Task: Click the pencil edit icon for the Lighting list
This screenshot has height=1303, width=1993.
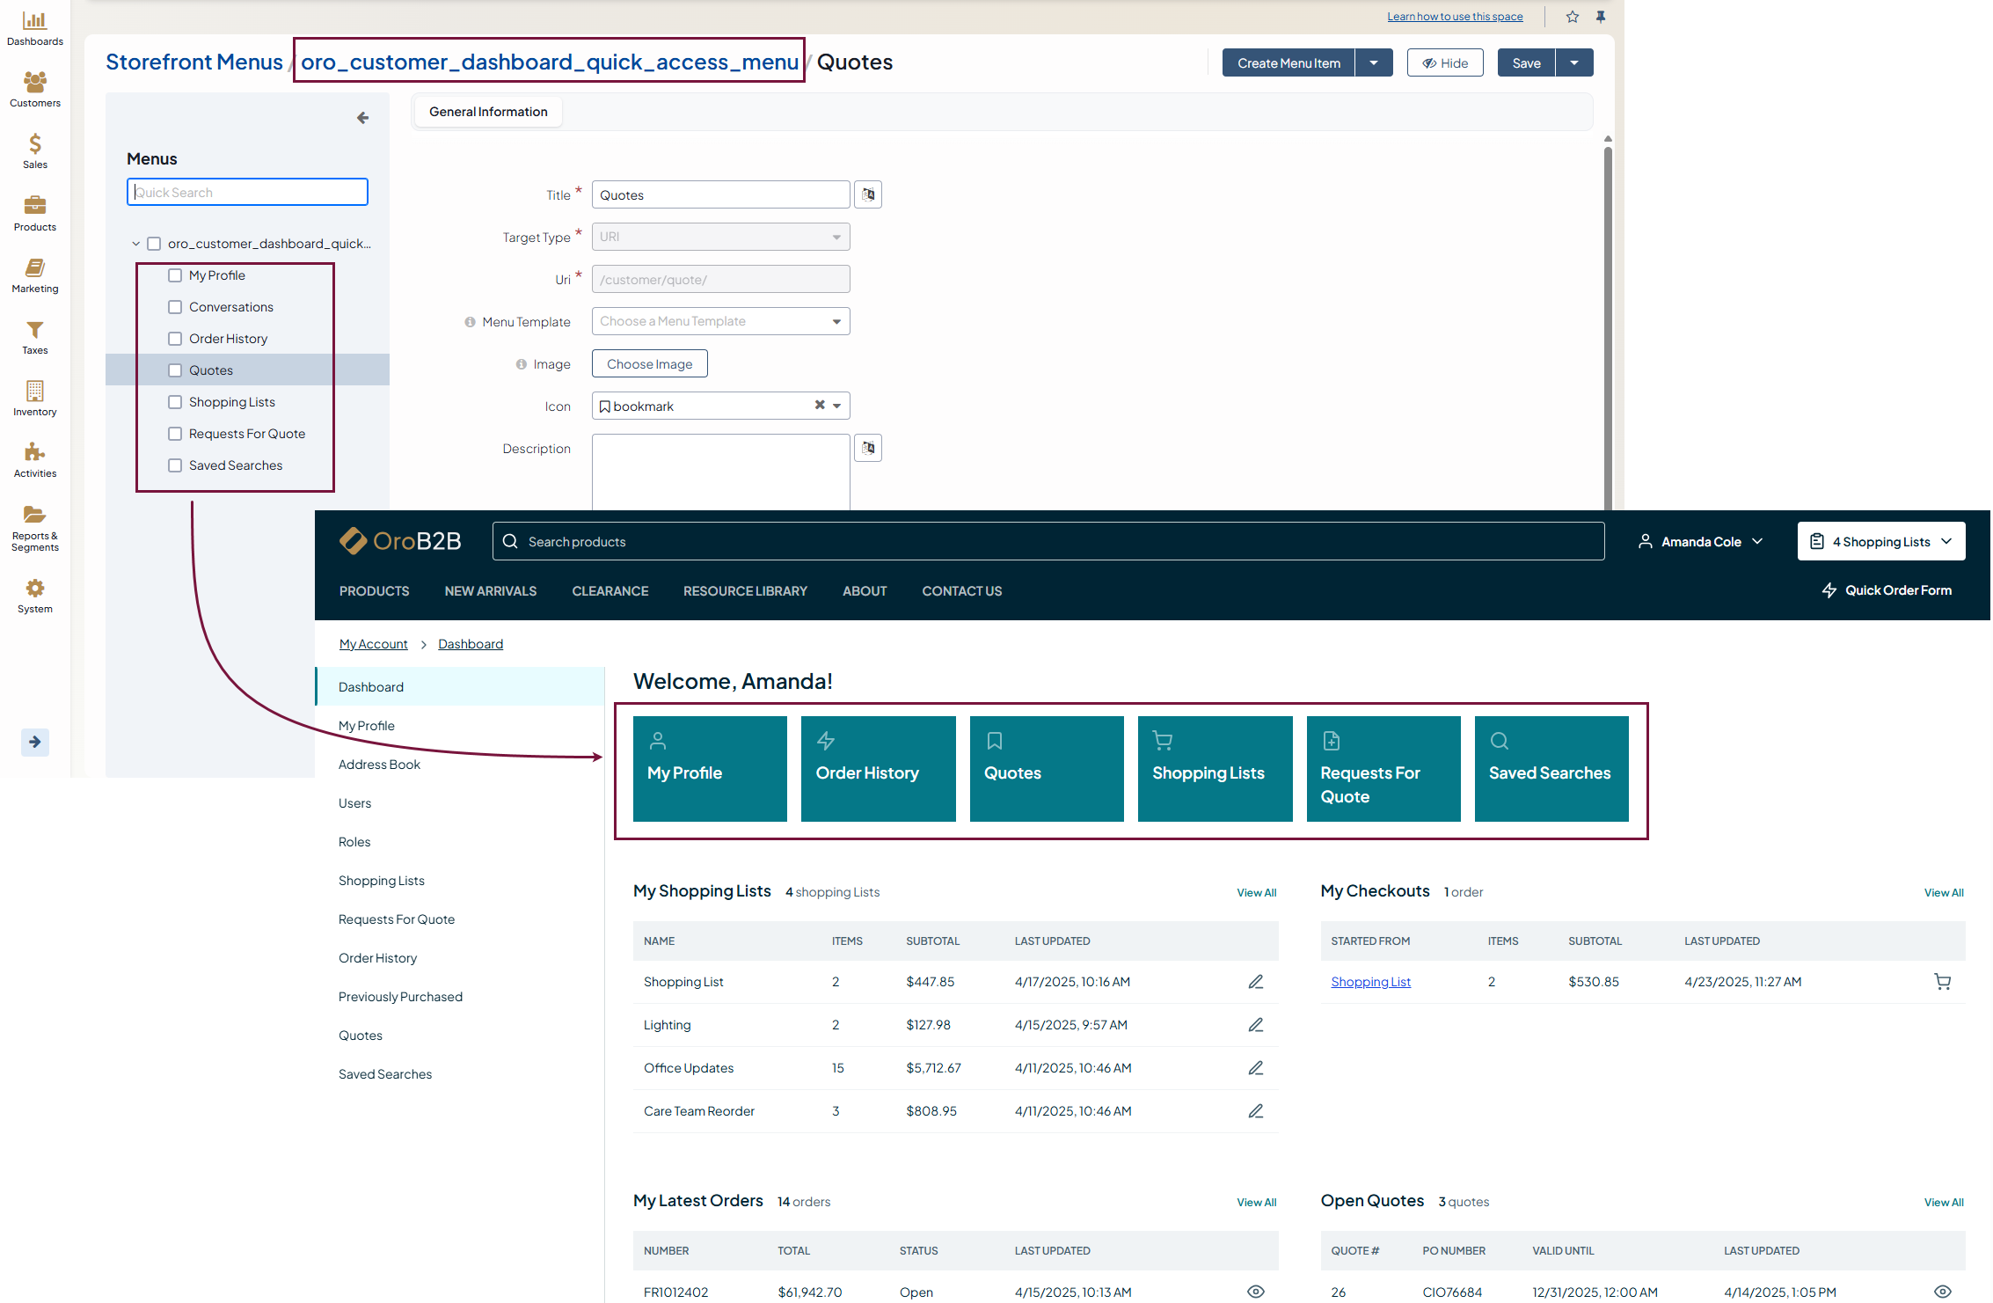Action: point(1255,1025)
